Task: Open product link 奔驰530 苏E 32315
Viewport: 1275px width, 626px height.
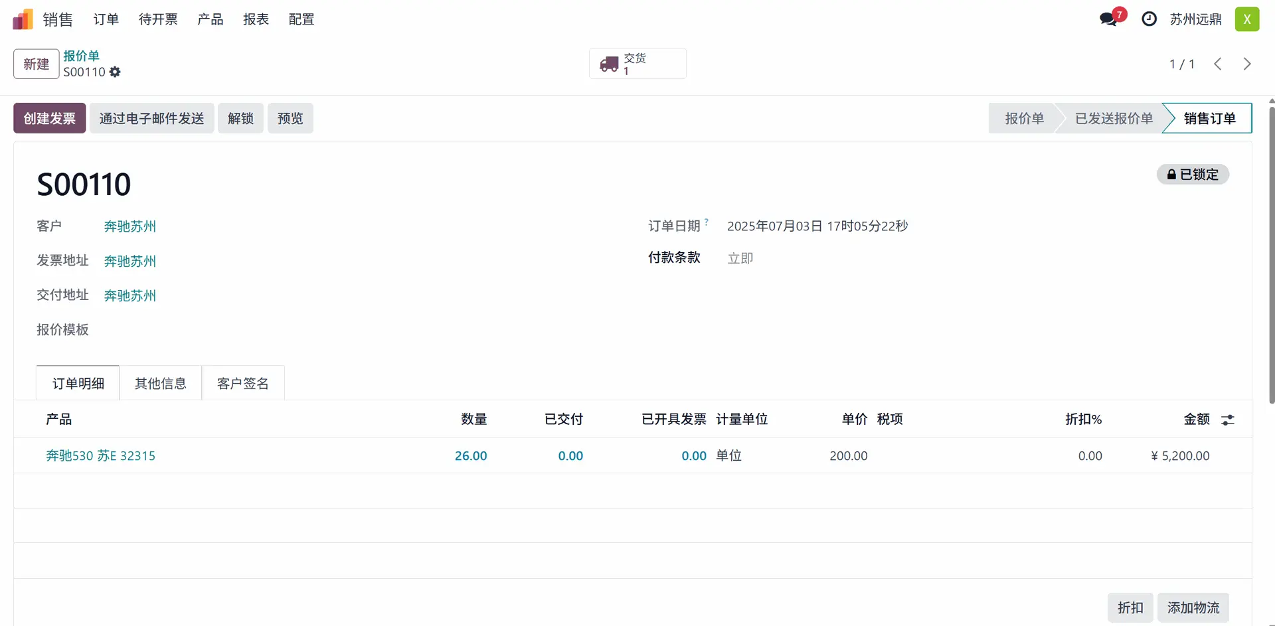Action: click(100, 455)
